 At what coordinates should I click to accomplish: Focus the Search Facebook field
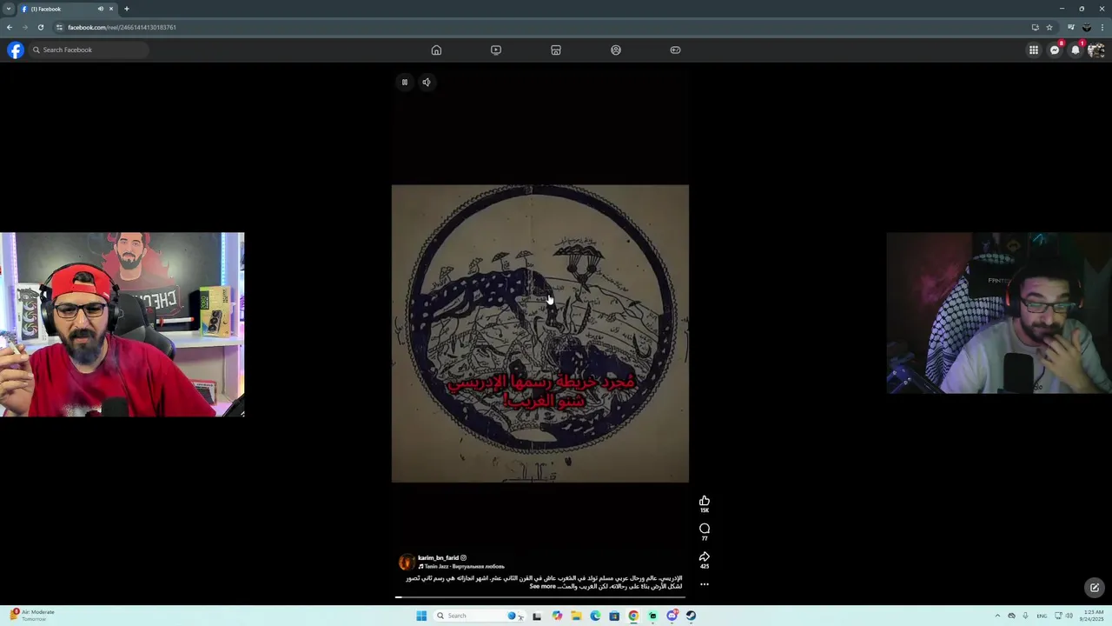point(89,50)
